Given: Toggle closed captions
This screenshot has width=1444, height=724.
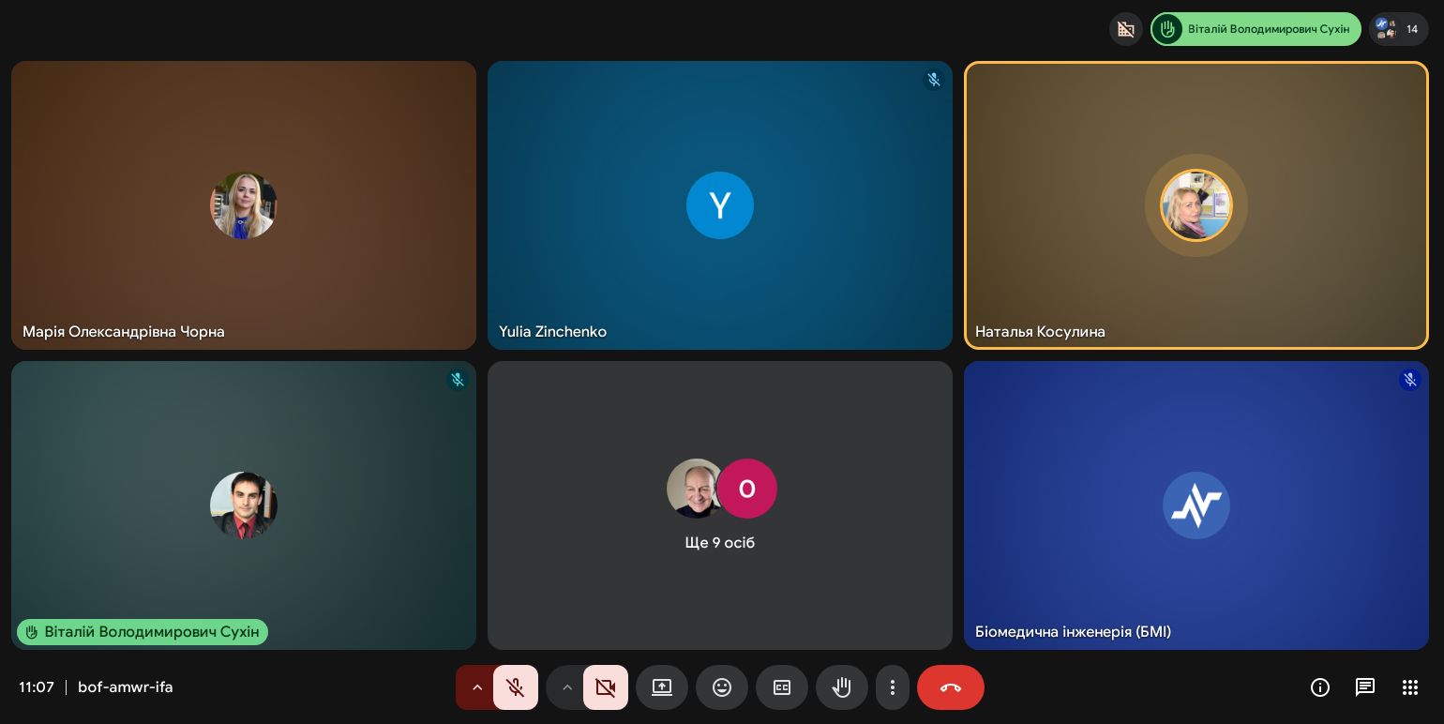Looking at the screenshot, I should (x=782, y=687).
